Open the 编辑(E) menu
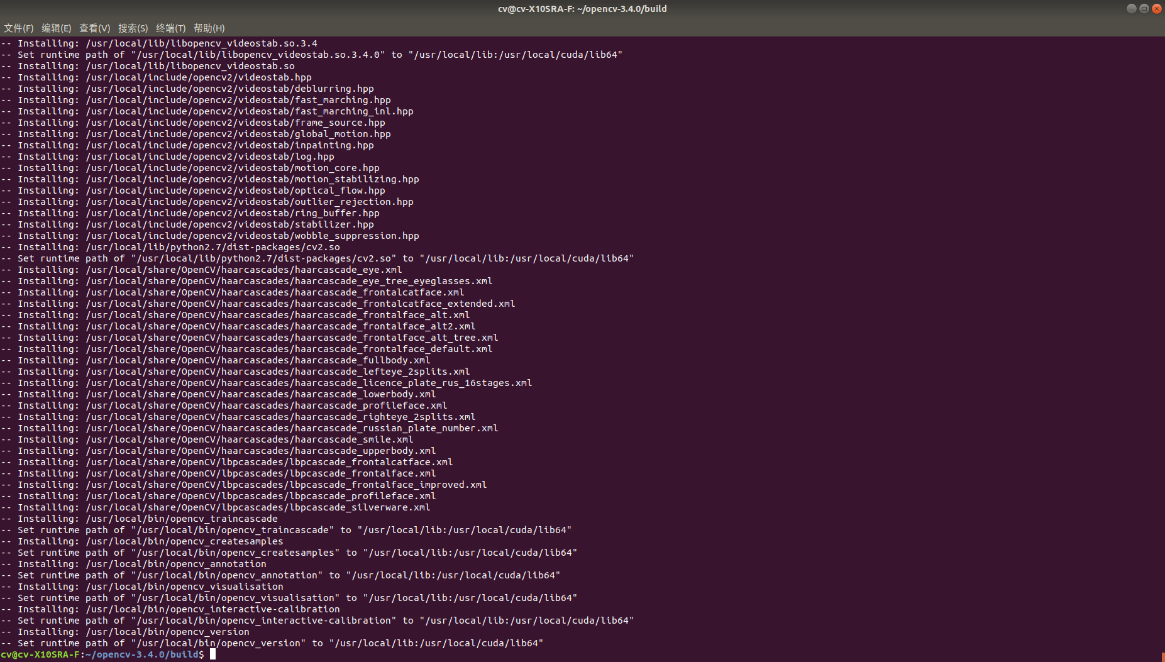Viewport: 1165px width, 662px height. 57,28
